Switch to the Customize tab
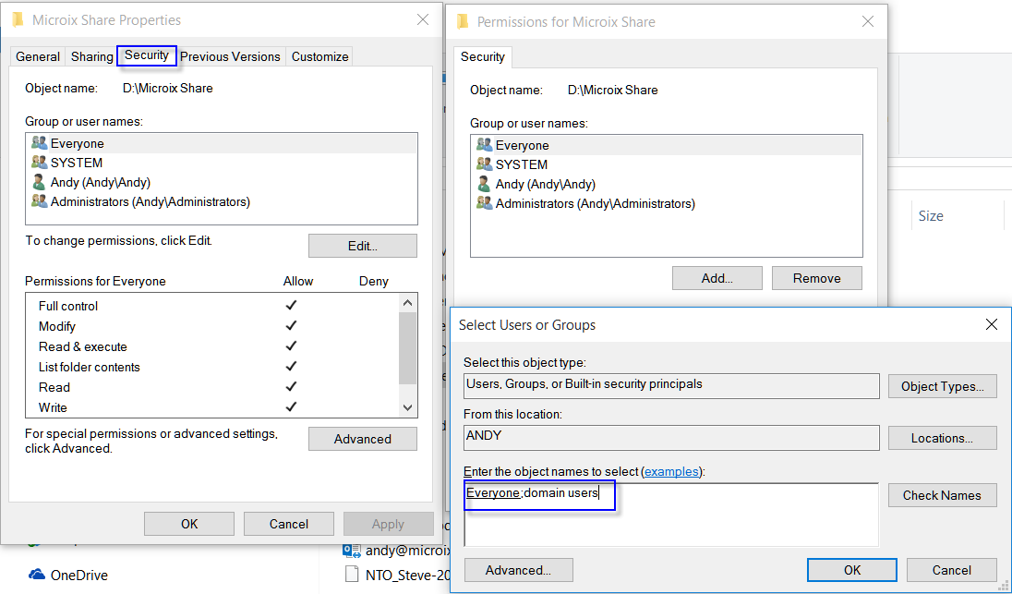 pos(319,56)
